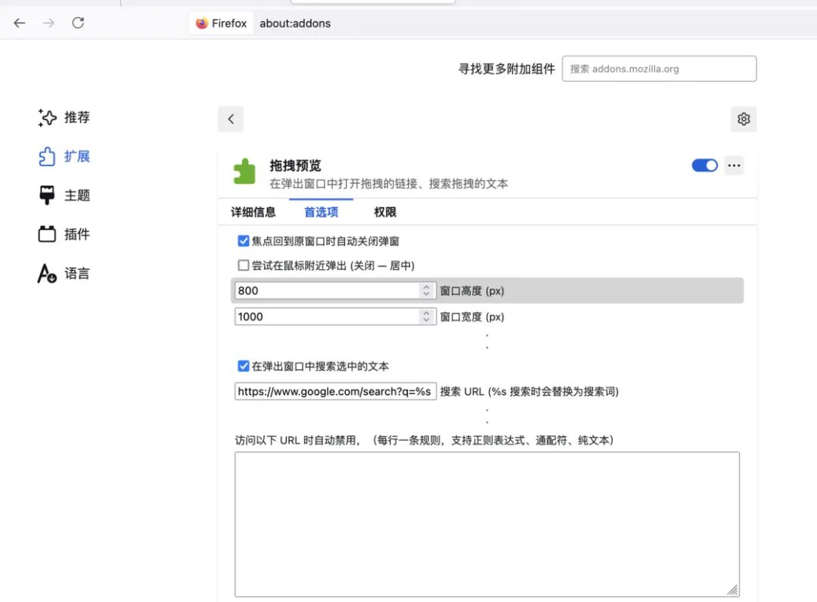Click the back chevron to the extension list
This screenshot has width=817, height=602.
click(x=231, y=119)
